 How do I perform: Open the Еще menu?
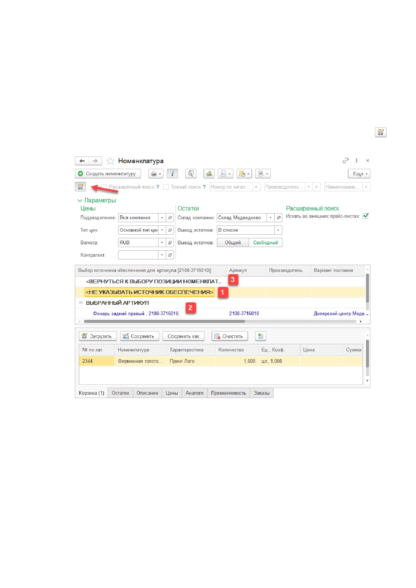(x=359, y=174)
